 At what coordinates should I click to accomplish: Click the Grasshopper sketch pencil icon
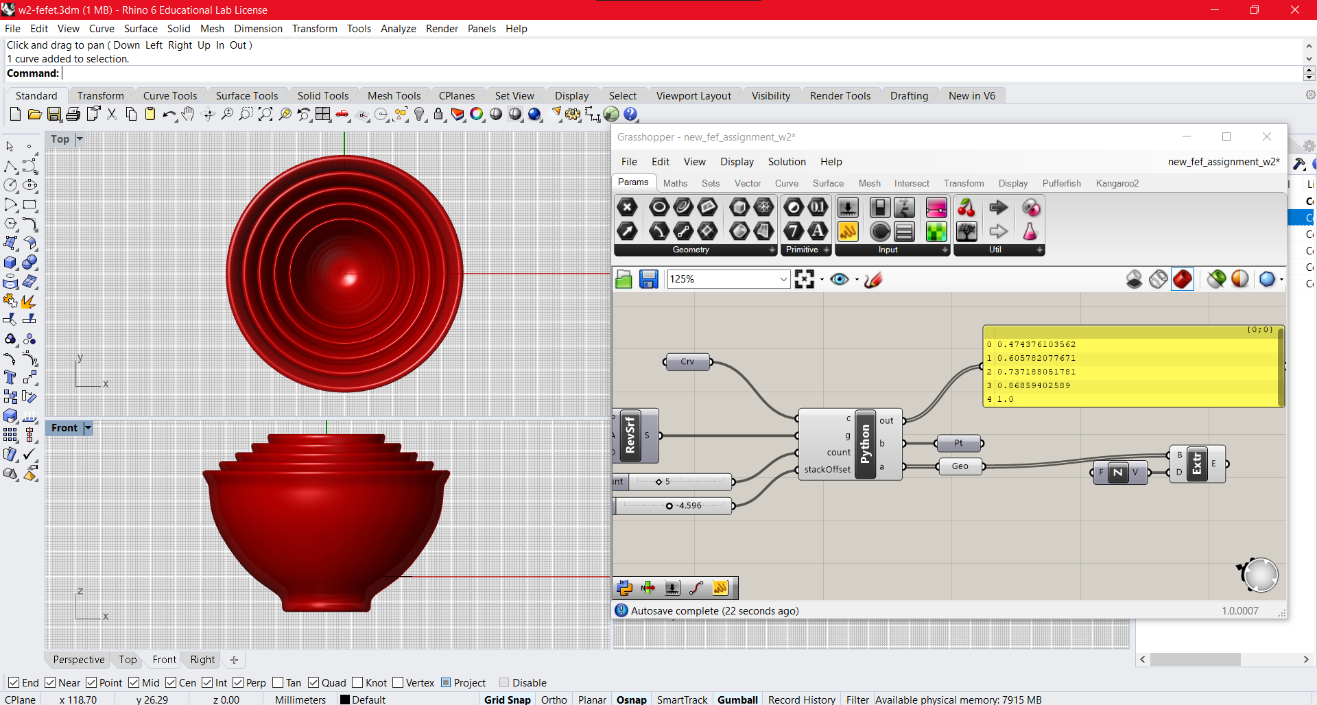[873, 279]
